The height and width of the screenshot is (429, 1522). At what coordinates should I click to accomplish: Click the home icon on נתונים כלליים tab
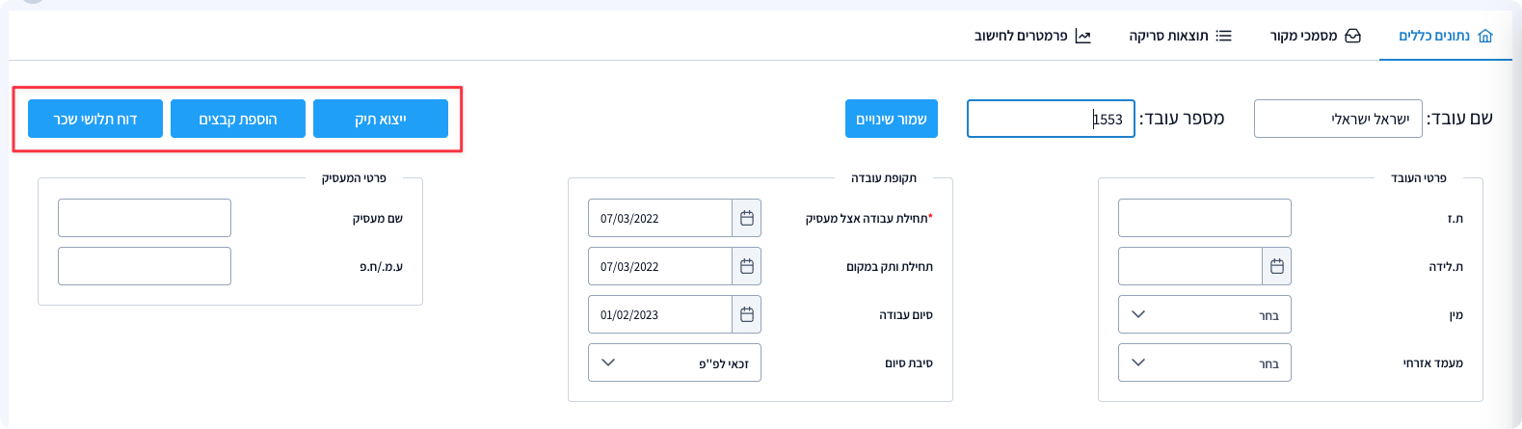point(1485,36)
